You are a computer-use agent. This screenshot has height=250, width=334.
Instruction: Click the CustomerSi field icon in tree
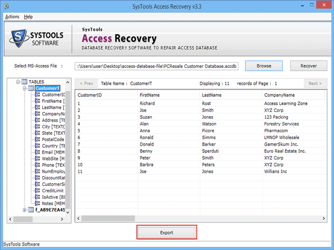(x=37, y=184)
